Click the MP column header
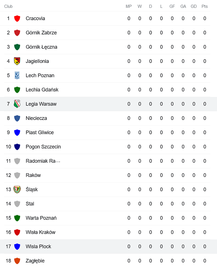217x270 pixels. pyautogui.click(x=129, y=6)
